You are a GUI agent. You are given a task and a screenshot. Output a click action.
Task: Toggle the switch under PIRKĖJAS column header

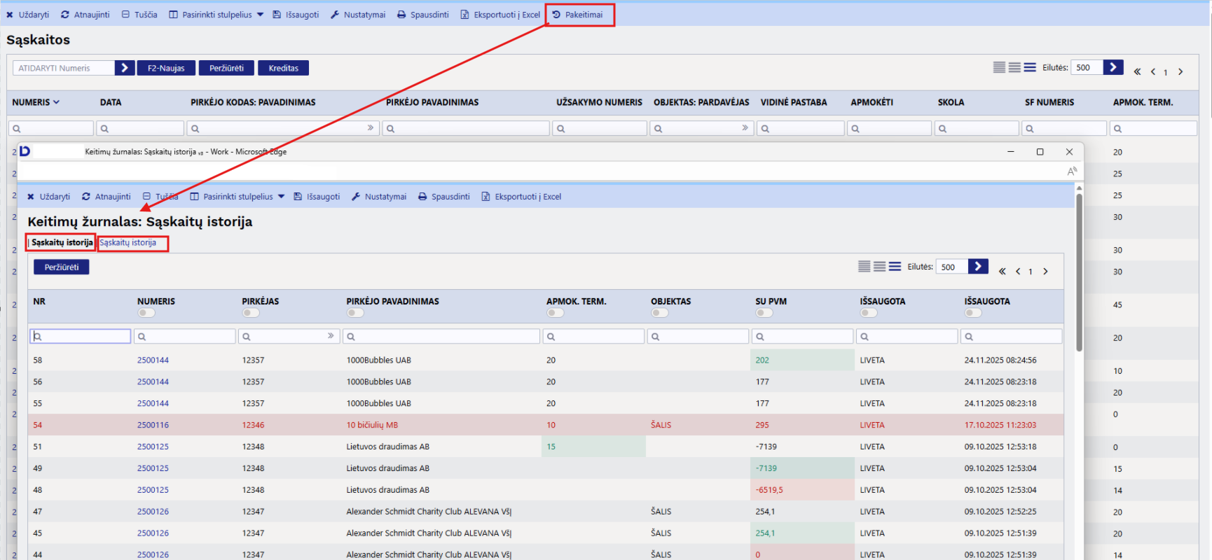click(x=250, y=313)
